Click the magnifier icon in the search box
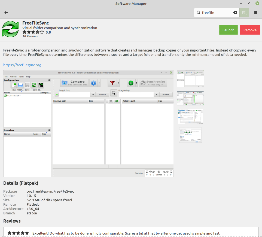The image size is (262, 237). (x=198, y=13)
